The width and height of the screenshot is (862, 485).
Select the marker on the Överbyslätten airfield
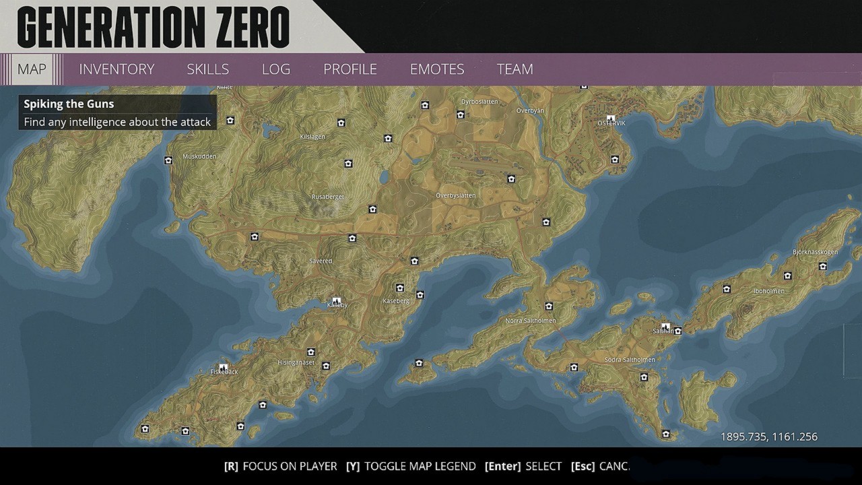(511, 179)
